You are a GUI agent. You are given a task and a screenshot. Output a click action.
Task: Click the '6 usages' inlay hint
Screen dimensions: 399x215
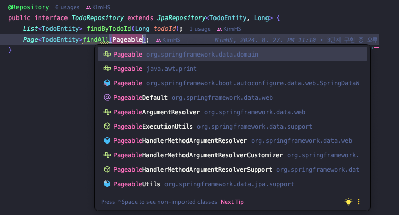pos(67,8)
